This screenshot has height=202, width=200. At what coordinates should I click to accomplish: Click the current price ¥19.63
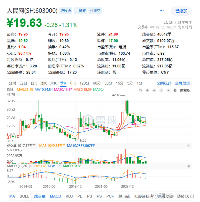point(24,23)
